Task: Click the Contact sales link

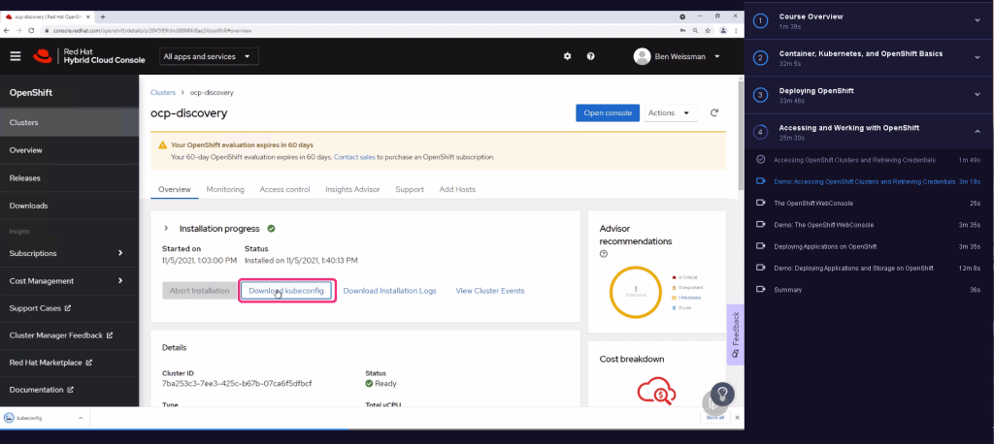Action: click(x=354, y=156)
